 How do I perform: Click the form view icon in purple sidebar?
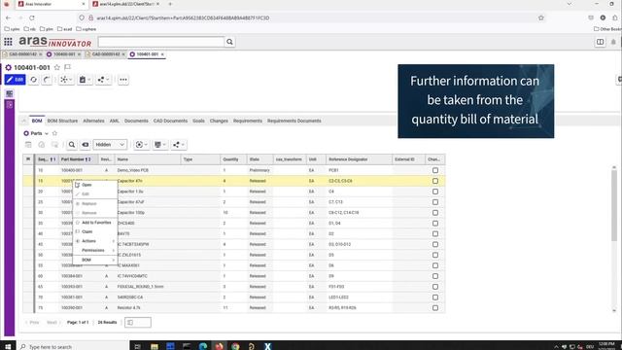point(10,93)
